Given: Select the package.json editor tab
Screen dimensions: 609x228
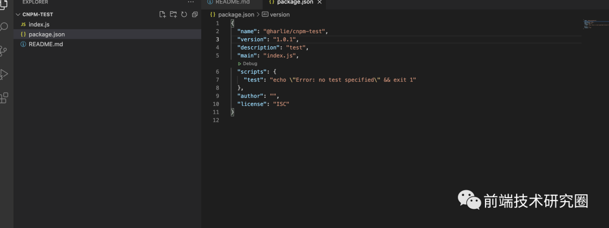Looking at the screenshot, I should click(294, 2).
